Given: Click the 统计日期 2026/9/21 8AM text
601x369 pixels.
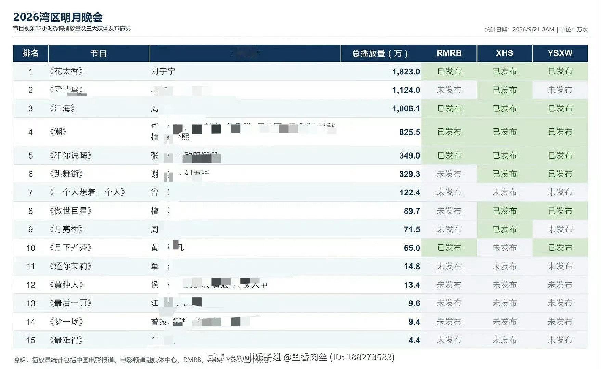Looking at the screenshot, I should coord(519,30).
